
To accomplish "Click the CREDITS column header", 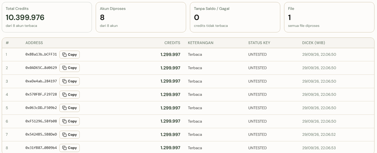I will point(172,43).
